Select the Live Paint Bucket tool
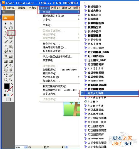This screenshot has width=139, height=149. [x=6, y=70]
